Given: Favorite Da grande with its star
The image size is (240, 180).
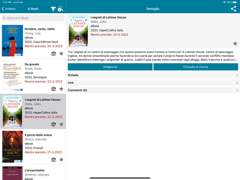Looking at the screenshot, I should click(61, 89).
